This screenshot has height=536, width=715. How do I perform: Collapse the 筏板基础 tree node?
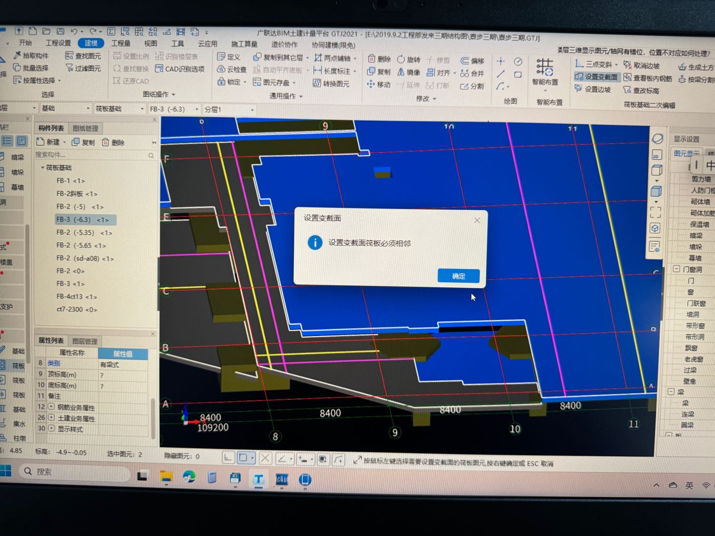(42, 168)
